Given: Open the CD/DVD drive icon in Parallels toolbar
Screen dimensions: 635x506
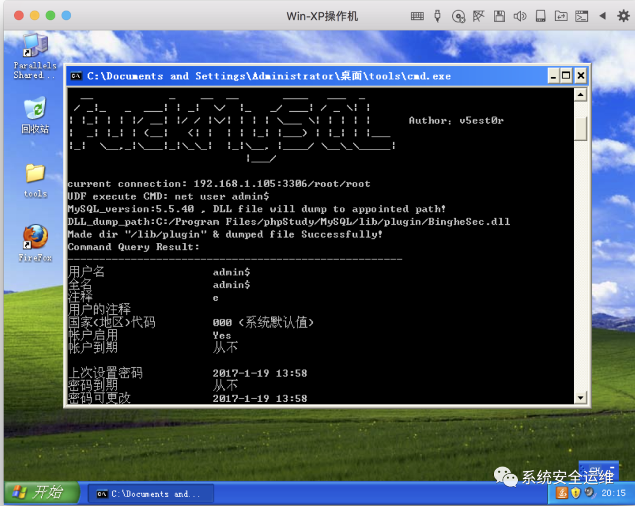Looking at the screenshot, I should coord(458,16).
